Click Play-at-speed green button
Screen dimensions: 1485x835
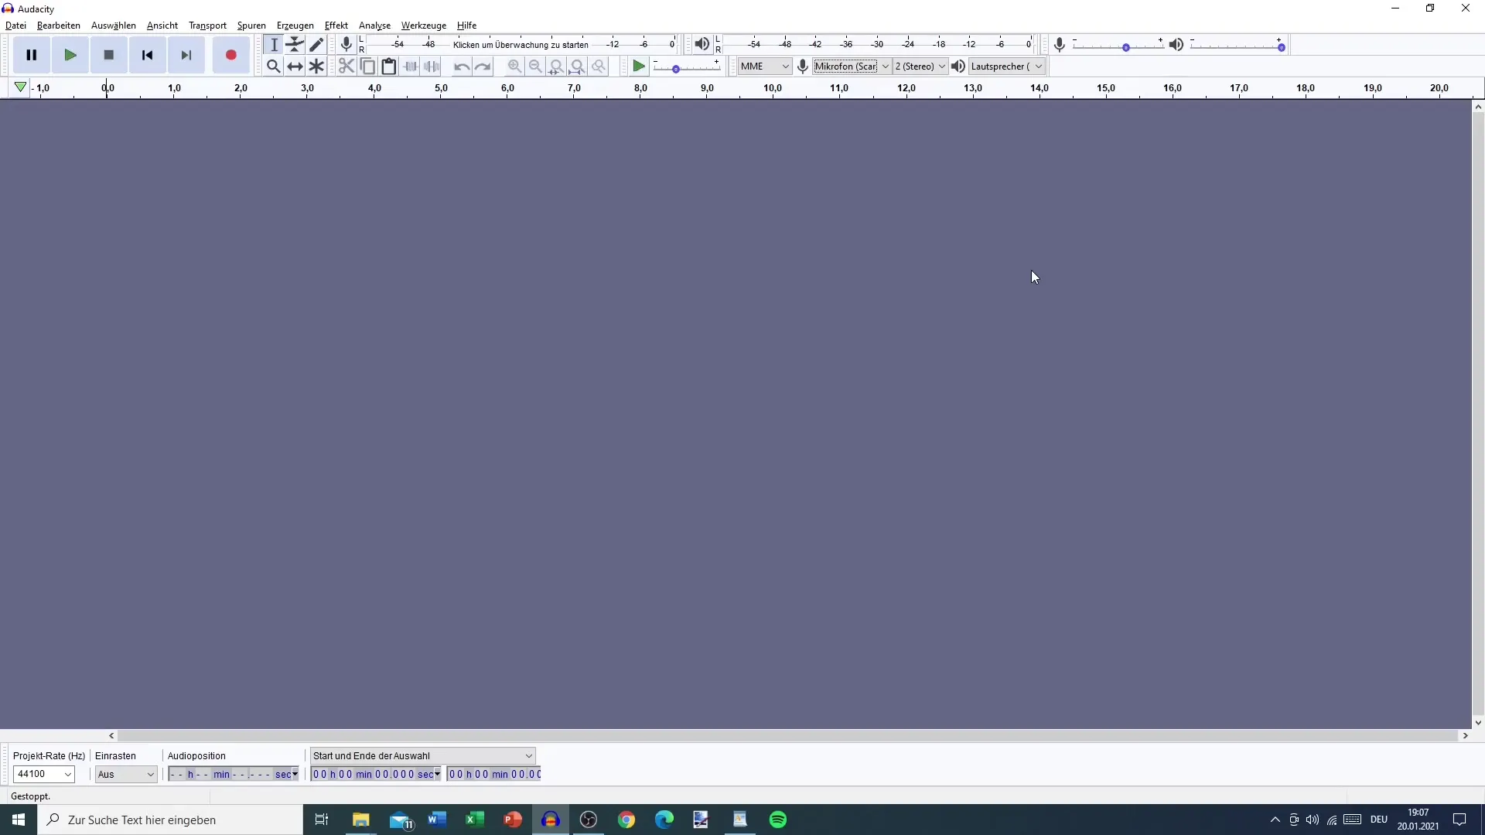639,66
